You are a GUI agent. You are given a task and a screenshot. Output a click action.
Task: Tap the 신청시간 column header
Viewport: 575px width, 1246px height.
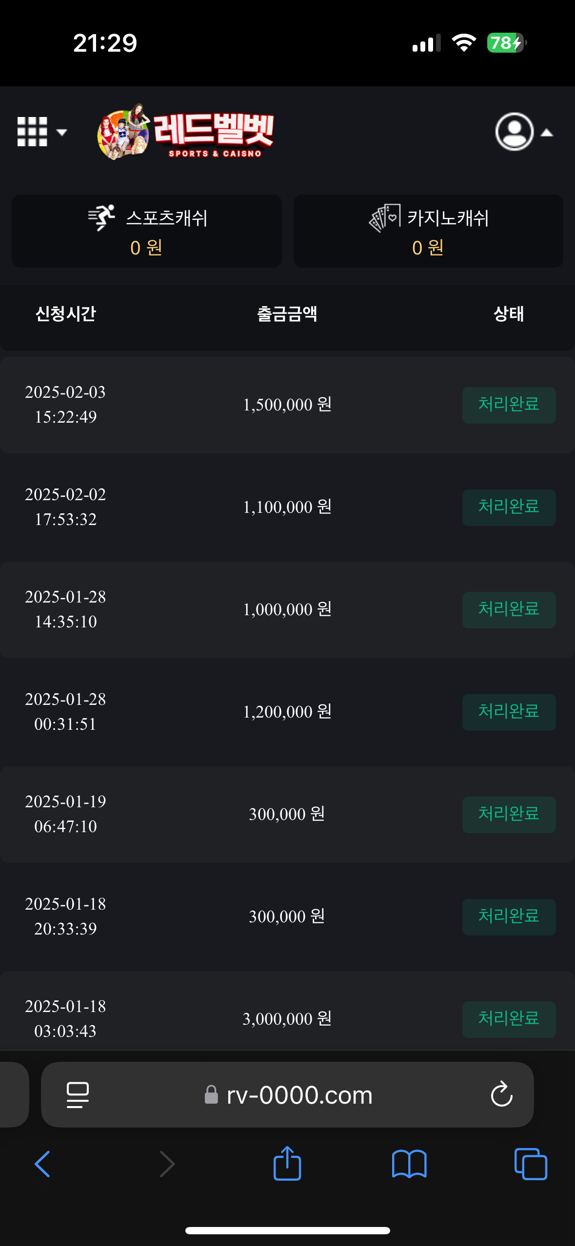pos(66,314)
